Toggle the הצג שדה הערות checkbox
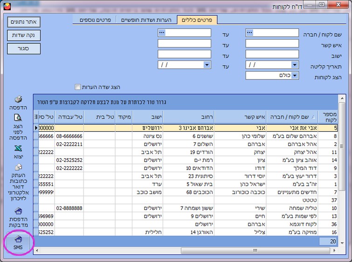352x262 pixels. click(78, 87)
